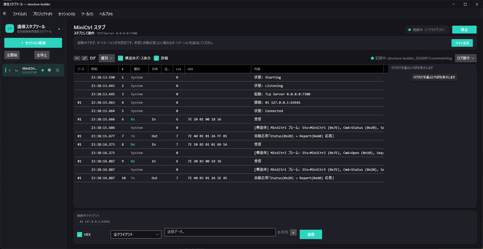This screenshot has width=483, height=249.
Task: Click the 内容 column header
Action: [x=317, y=69]
